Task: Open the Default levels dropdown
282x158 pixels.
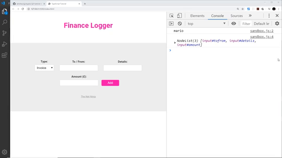Action: (261, 23)
